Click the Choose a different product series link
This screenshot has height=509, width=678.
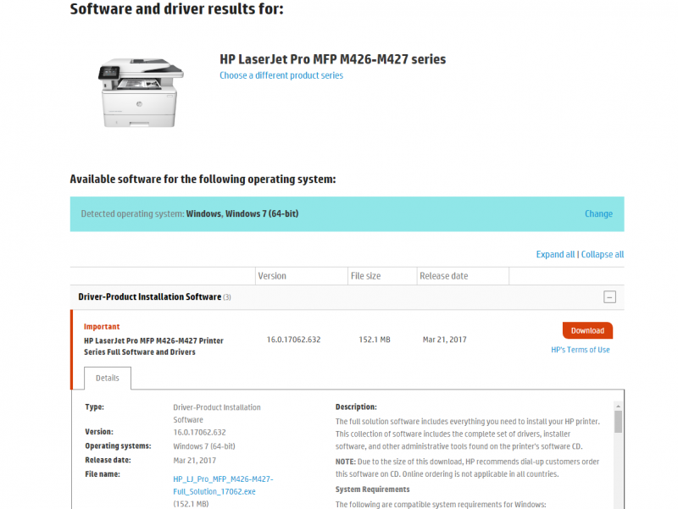(281, 75)
